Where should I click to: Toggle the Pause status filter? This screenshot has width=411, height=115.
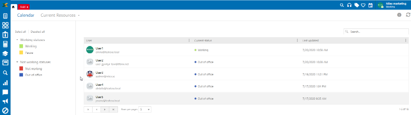pos(29,53)
